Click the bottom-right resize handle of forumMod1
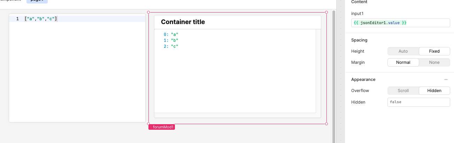Image resolution: width=454 pixels, height=143 pixels. click(326, 124)
